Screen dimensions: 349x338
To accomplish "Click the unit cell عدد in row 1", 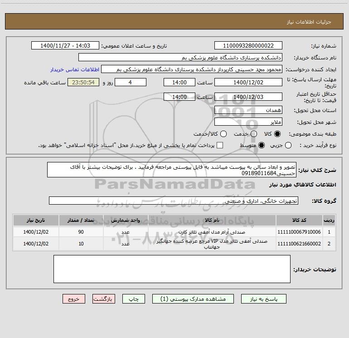I will coord(126,232).
